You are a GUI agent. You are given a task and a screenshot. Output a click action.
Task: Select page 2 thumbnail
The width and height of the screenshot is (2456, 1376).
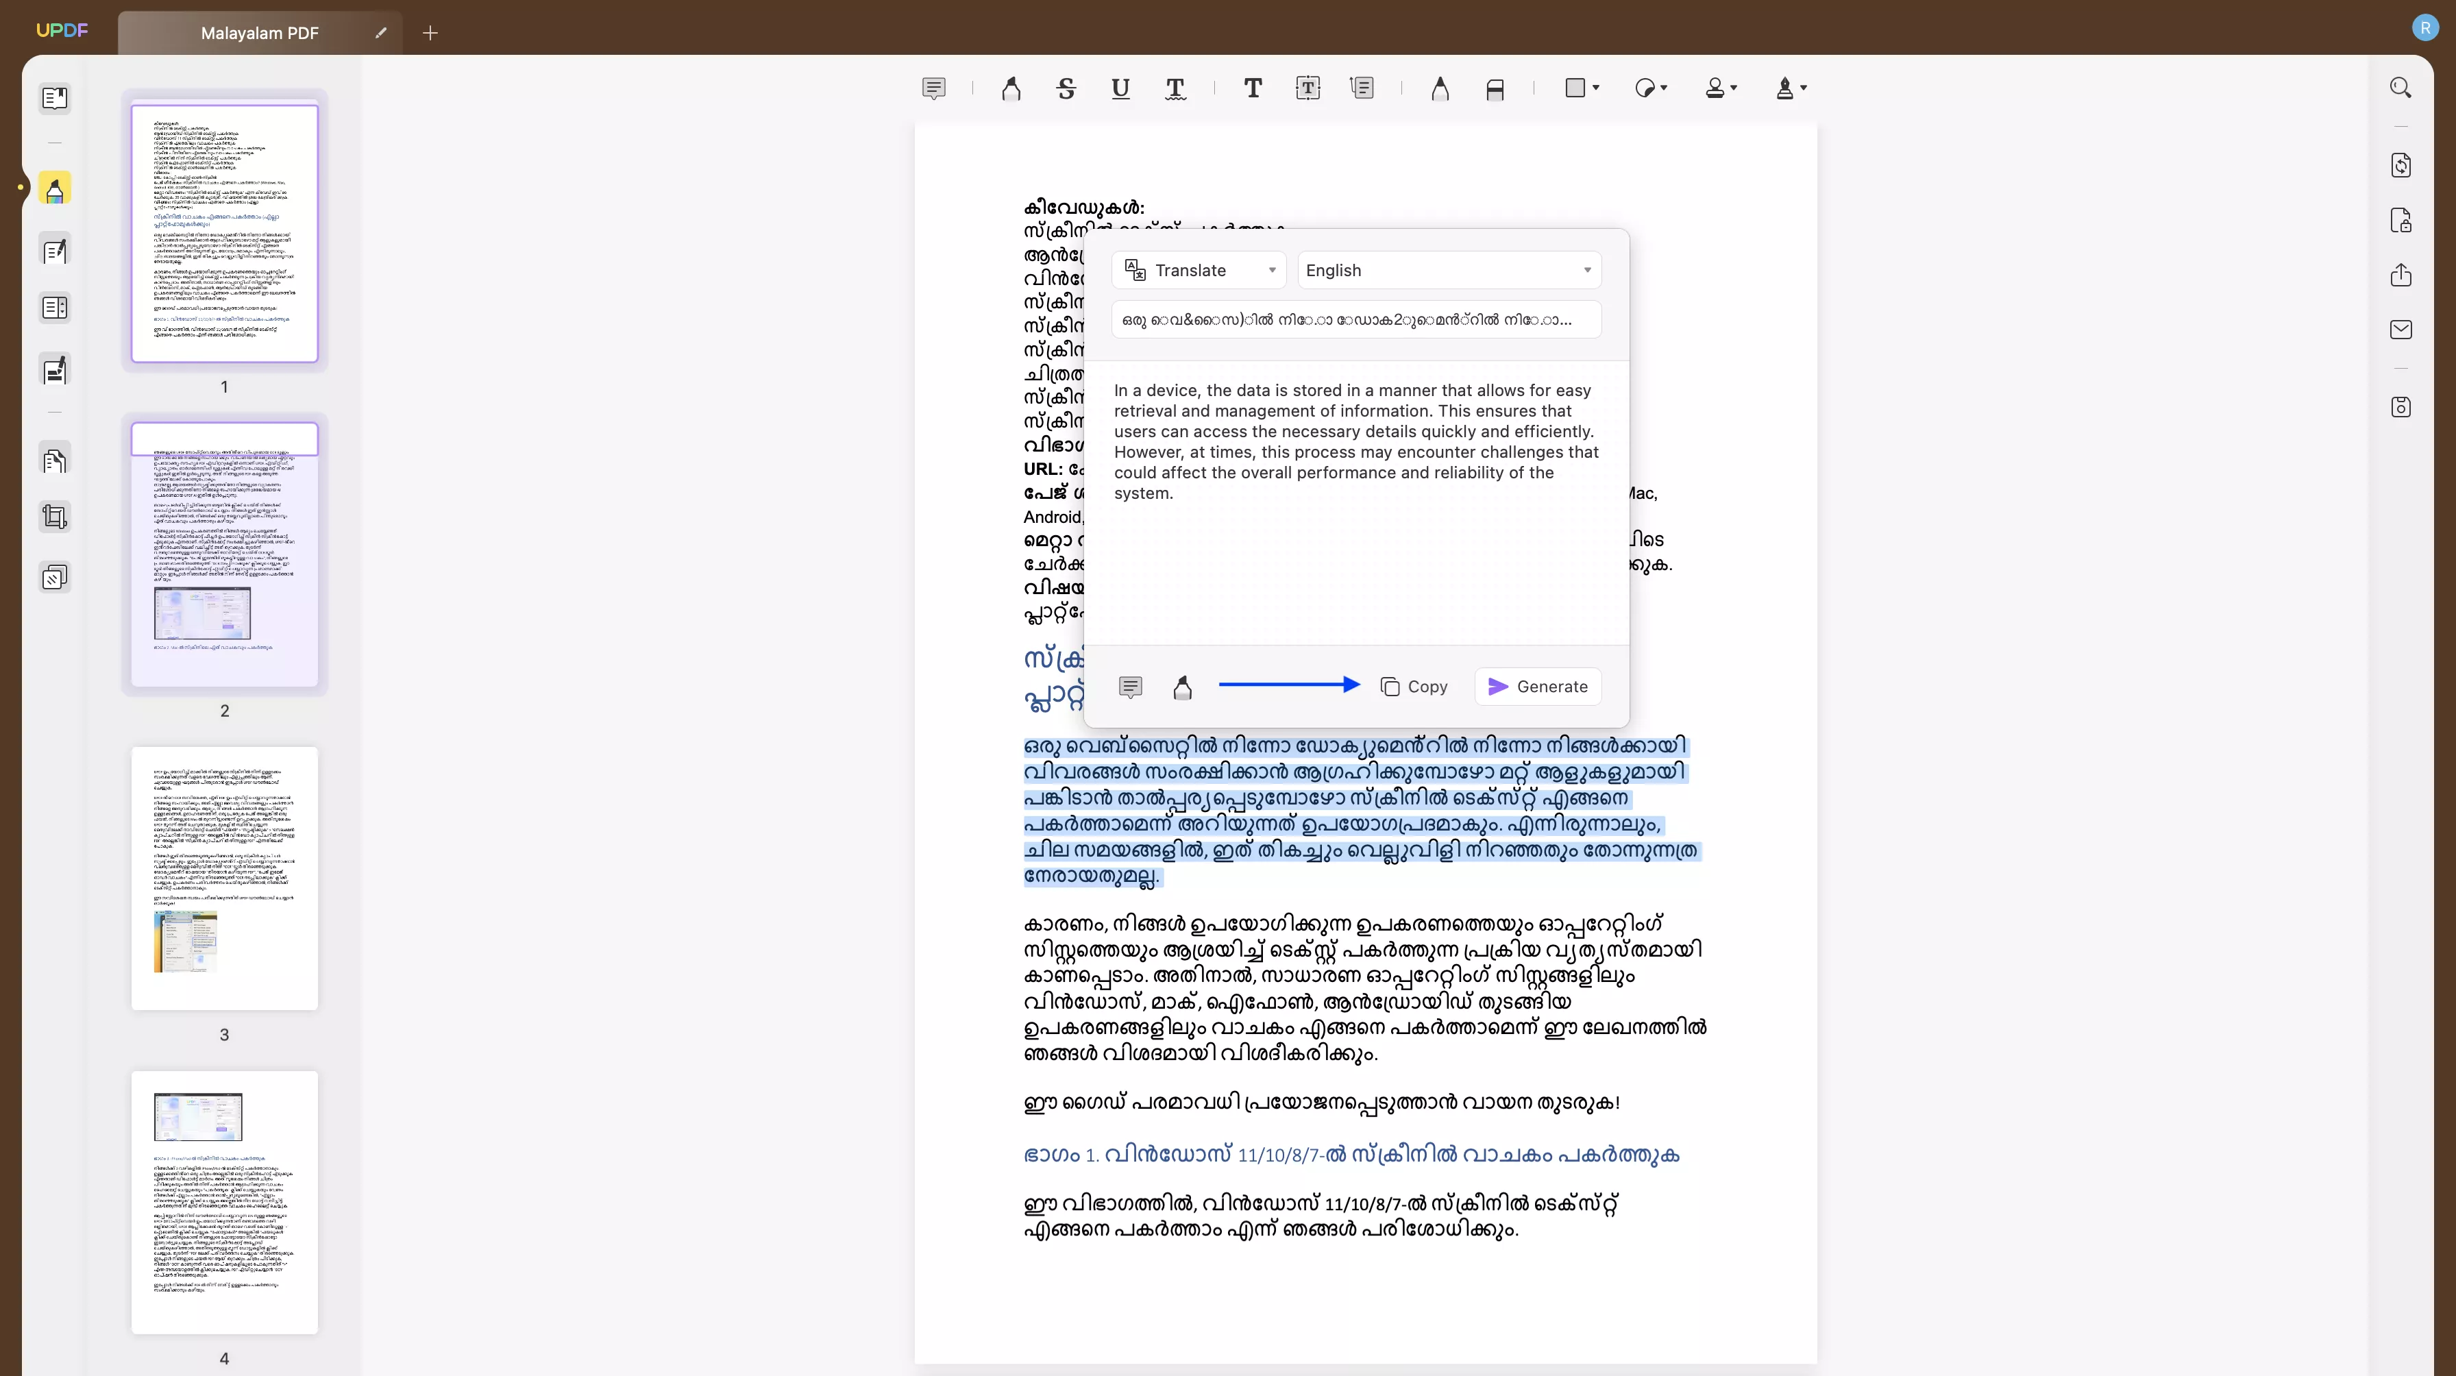coord(224,555)
